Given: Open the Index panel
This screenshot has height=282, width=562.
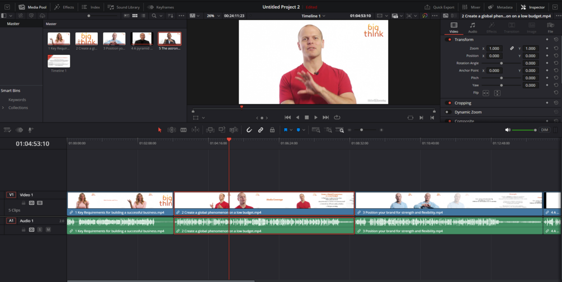Looking at the screenshot, I should (x=91, y=7).
